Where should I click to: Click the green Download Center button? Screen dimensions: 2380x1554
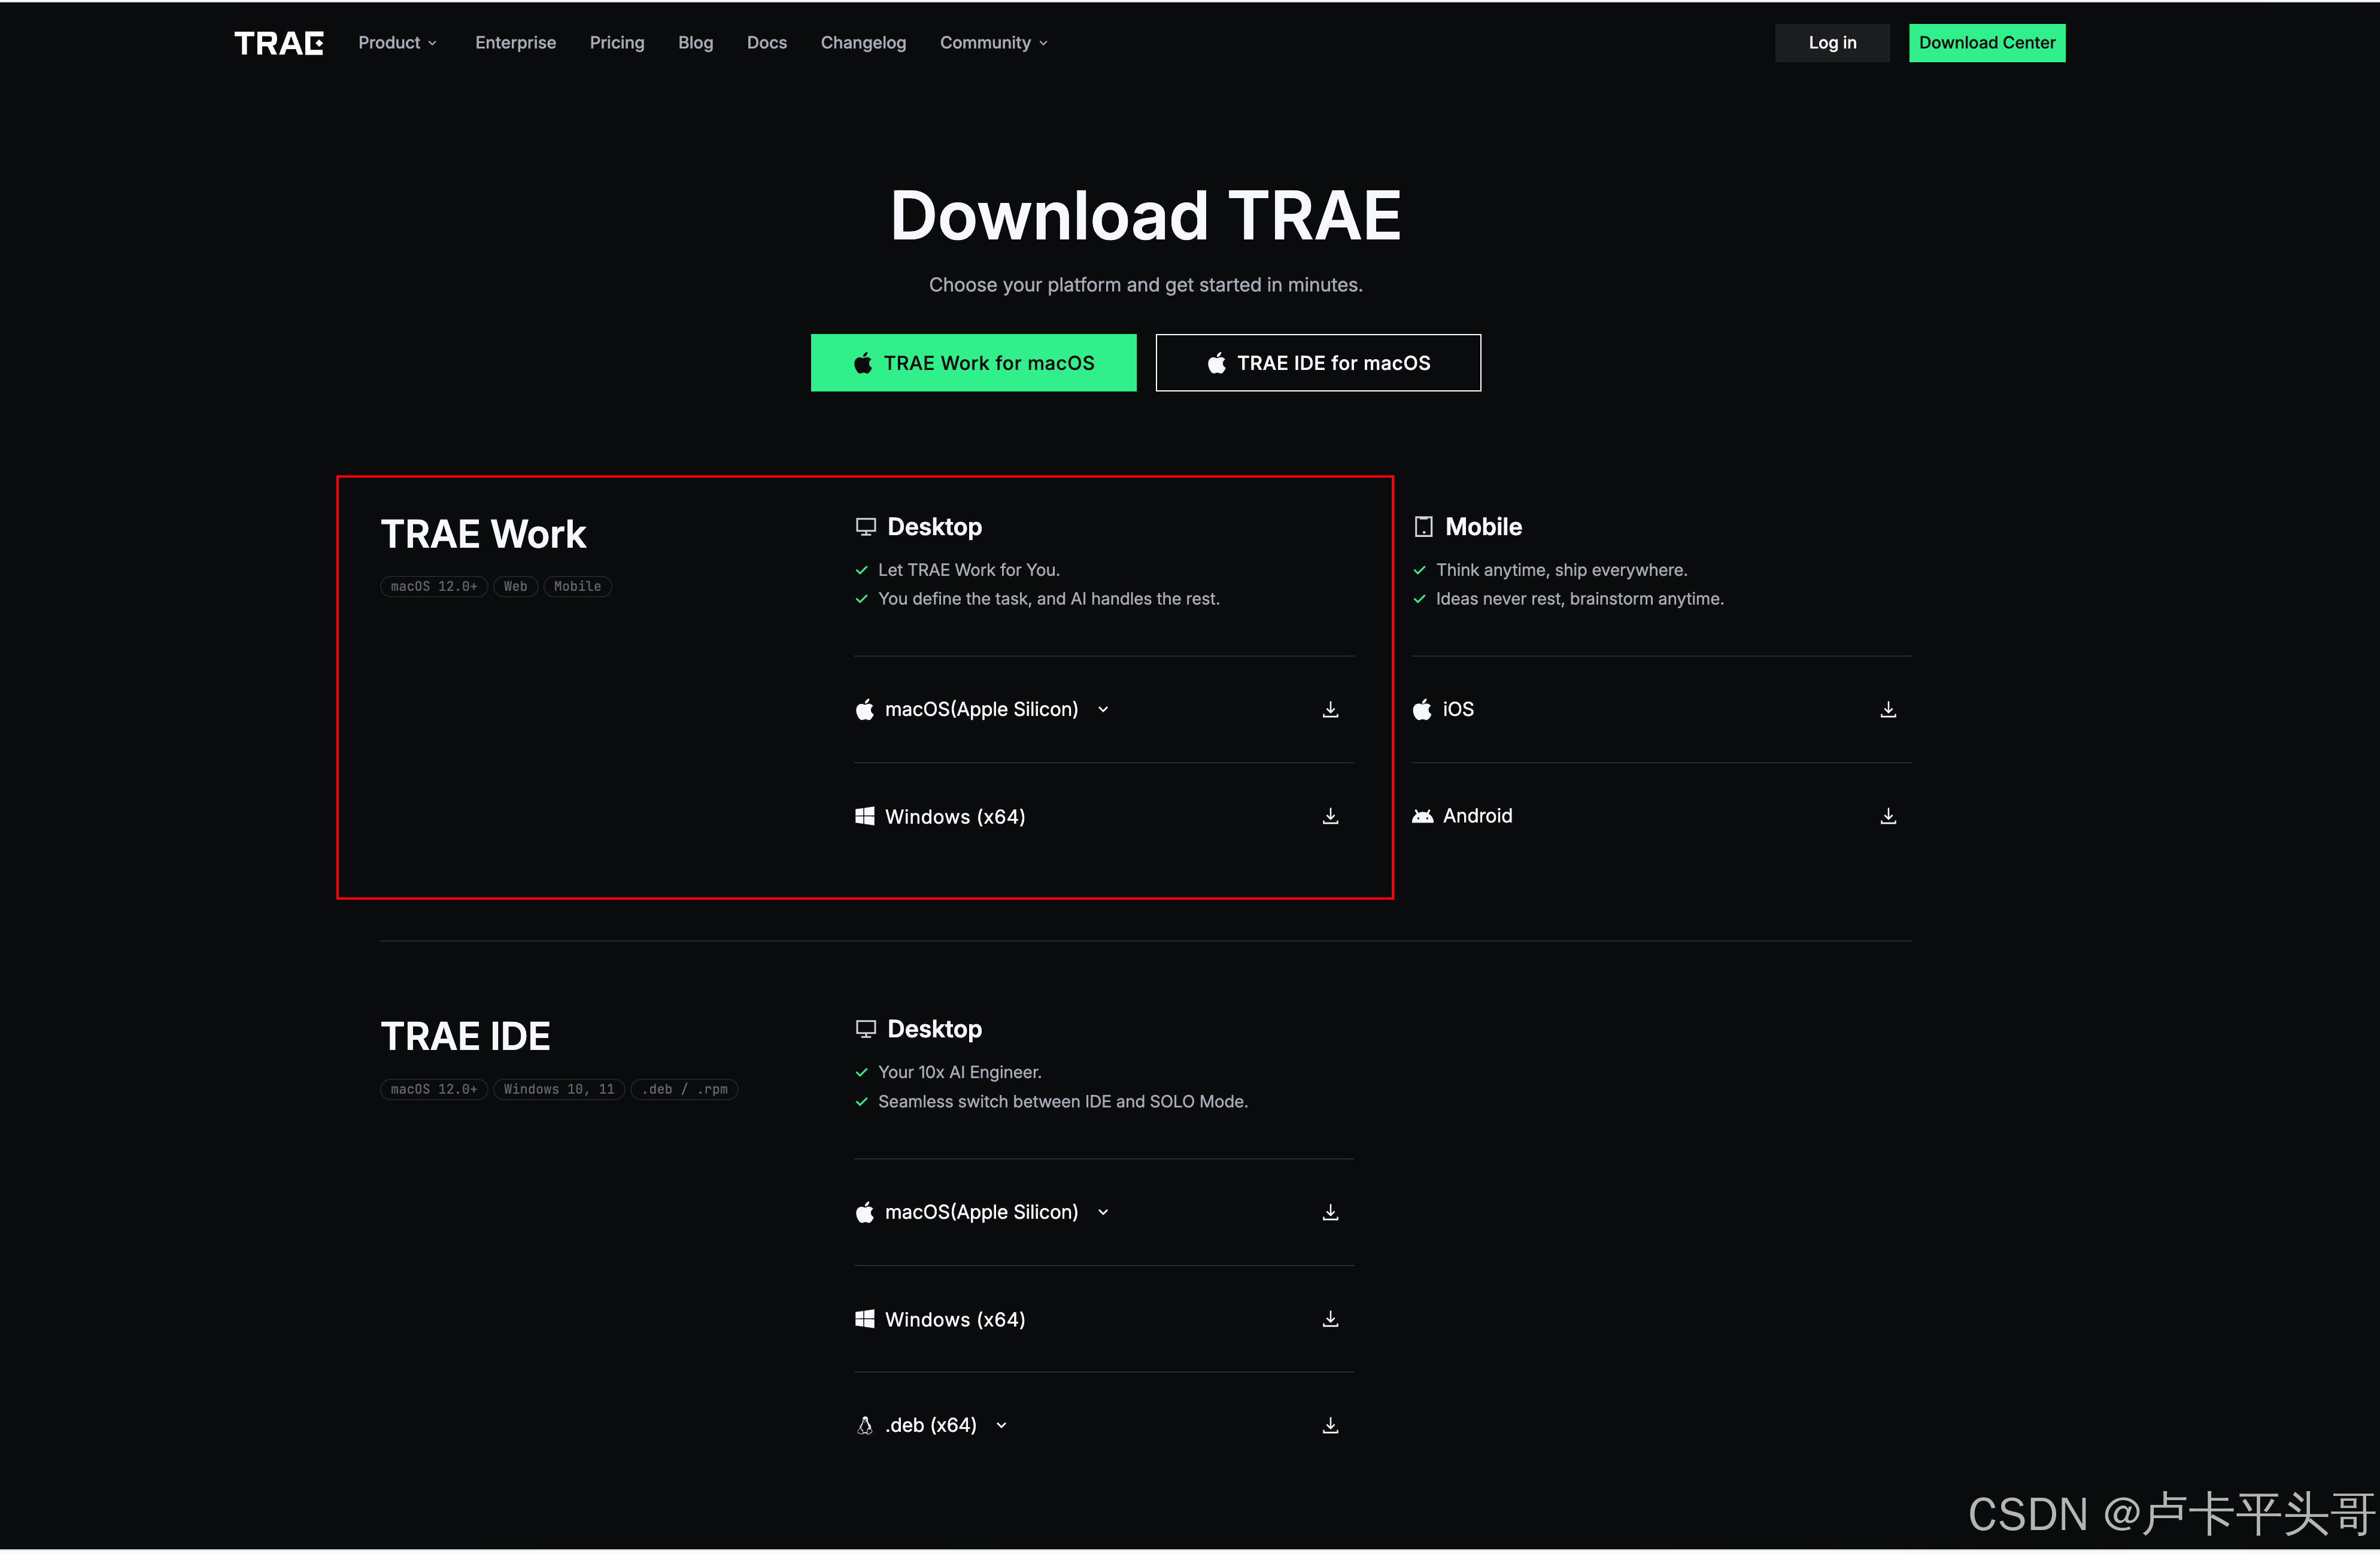(x=1986, y=43)
